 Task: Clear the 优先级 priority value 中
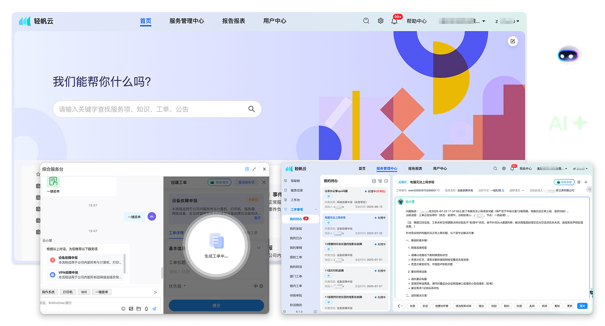coord(261,286)
